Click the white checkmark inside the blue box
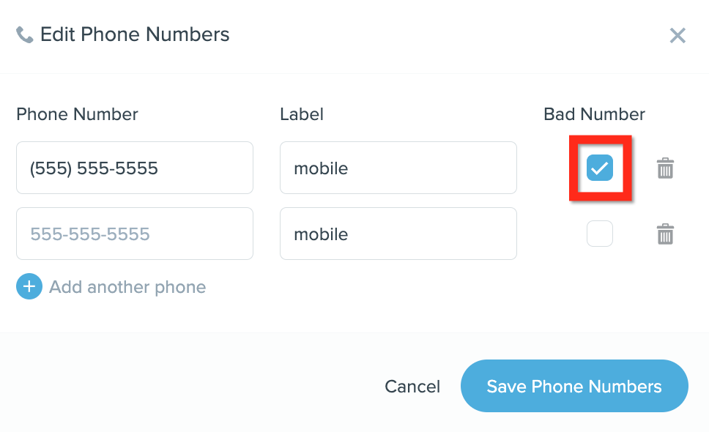 coord(600,168)
